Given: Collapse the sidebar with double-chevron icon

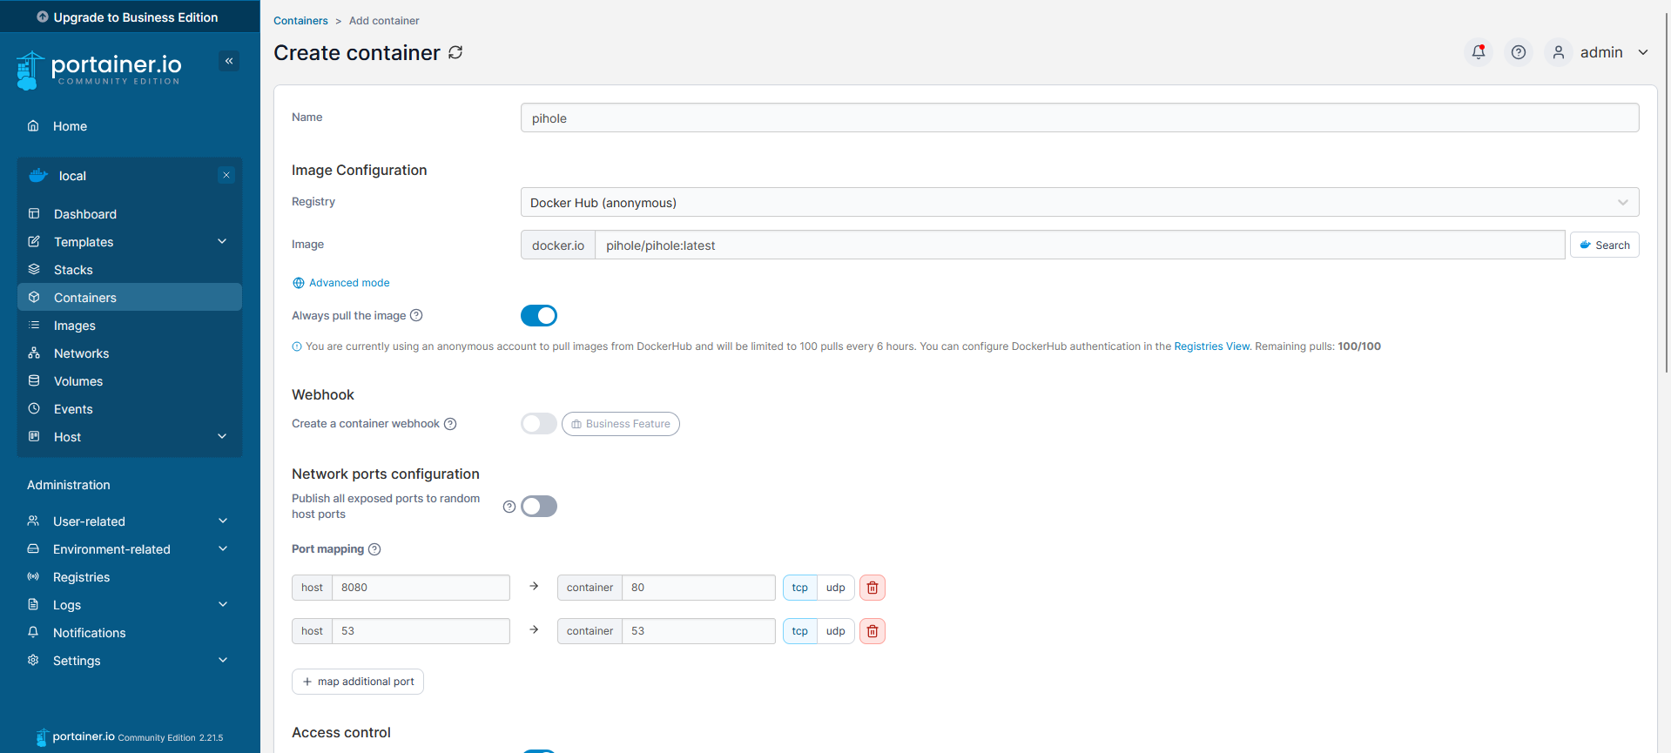Looking at the screenshot, I should [x=229, y=61].
